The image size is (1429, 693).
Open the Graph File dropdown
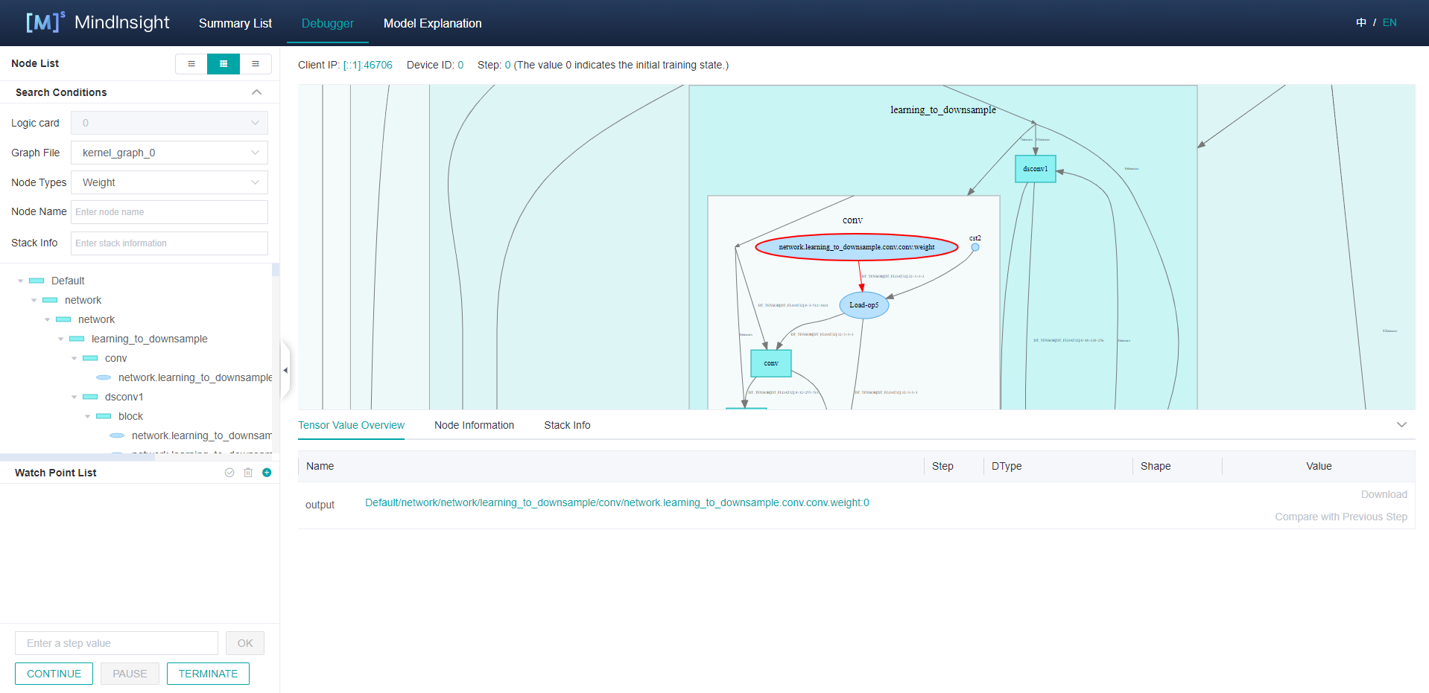click(169, 153)
